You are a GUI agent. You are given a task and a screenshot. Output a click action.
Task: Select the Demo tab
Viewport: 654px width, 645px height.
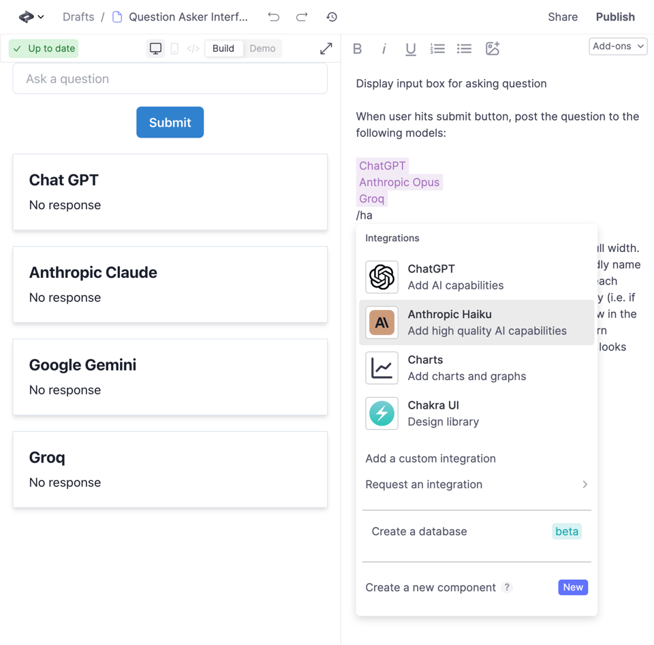tap(262, 48)
